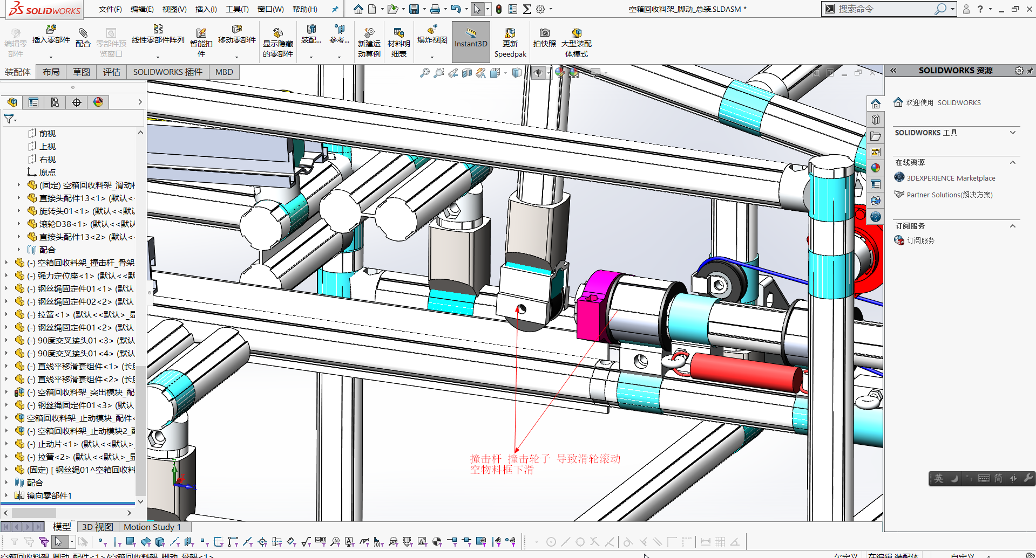Toggle the Filter Faces selection filter
Image resolution: width=1036 pixels, height=558 pixels.
tap(131, 542)
